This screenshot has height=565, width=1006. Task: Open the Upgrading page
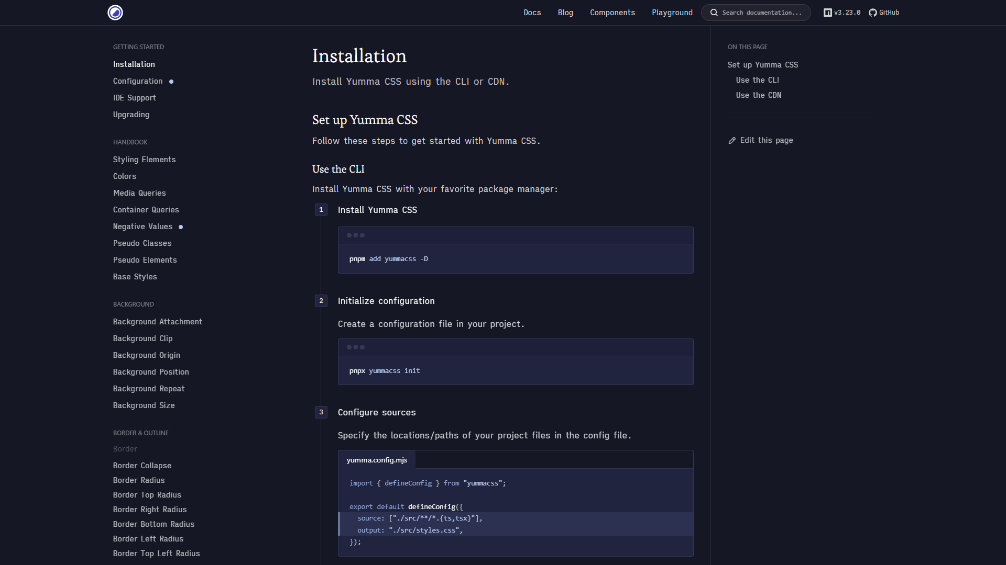tap(131, 115)
